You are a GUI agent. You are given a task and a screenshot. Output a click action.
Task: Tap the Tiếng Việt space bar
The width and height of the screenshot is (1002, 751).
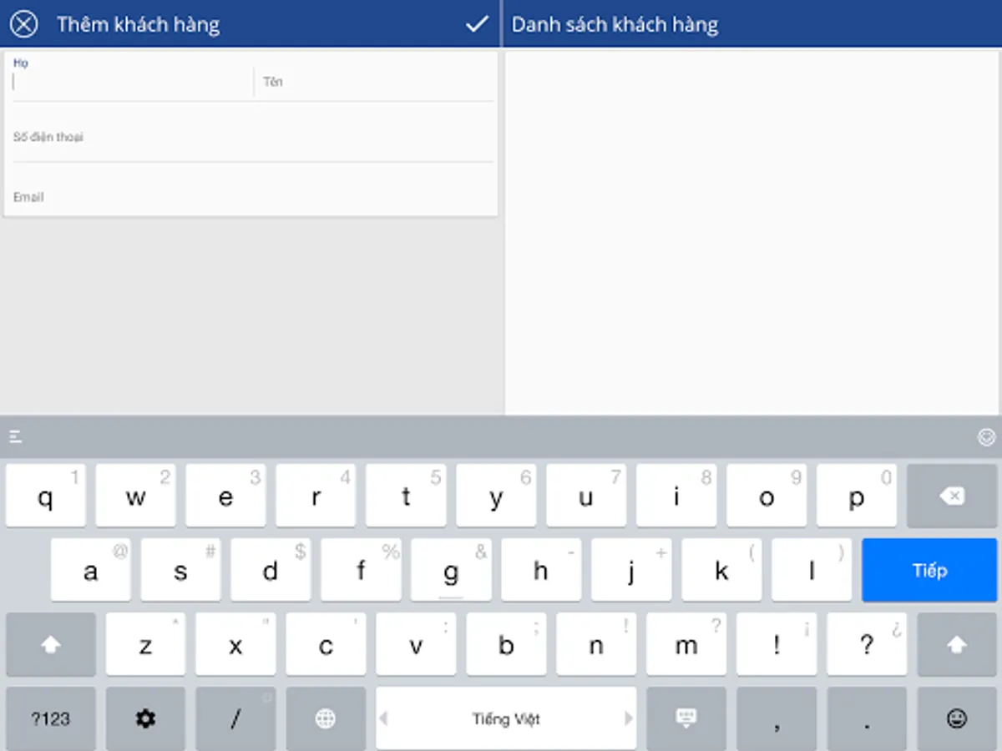tap(506, 718)
